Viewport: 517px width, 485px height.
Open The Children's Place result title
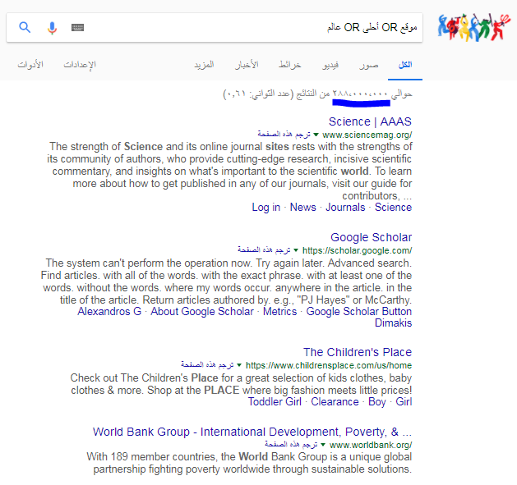pyautogui.click(x=358, y=352)
